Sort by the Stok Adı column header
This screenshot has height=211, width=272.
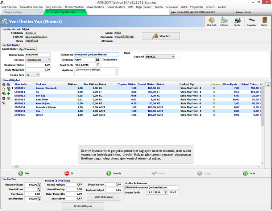[51, 84]
